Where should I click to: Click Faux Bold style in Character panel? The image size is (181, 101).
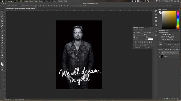point(136,42)
